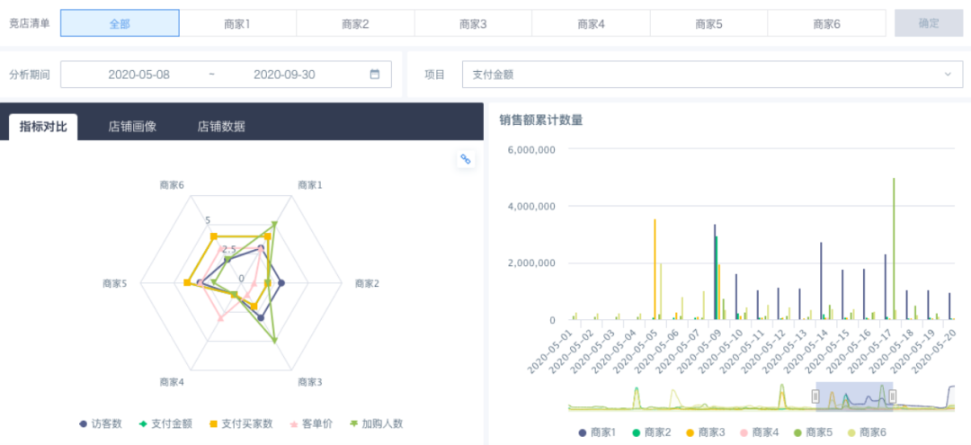The height and width of the screenshot is (445, 971).
Task: Toggle 商家2 series in the bar chart legend
Action: coord(651,432)
